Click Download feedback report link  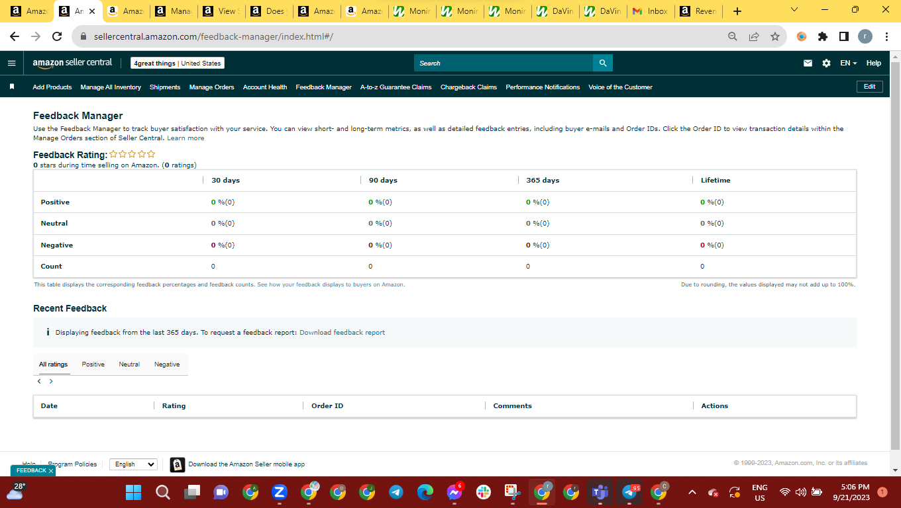(x=342, y=332)
